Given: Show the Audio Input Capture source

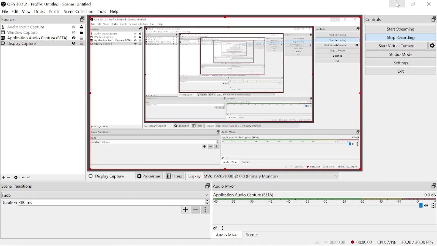Looking at the screenshot, I should [x=74, y=27].
